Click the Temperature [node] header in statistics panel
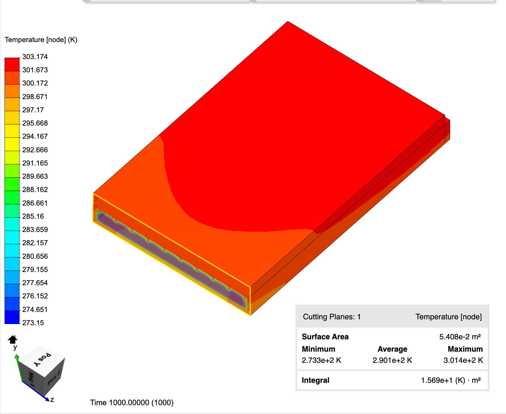The image size is (506, 414). pyautogui.click(x=448, y=317)
